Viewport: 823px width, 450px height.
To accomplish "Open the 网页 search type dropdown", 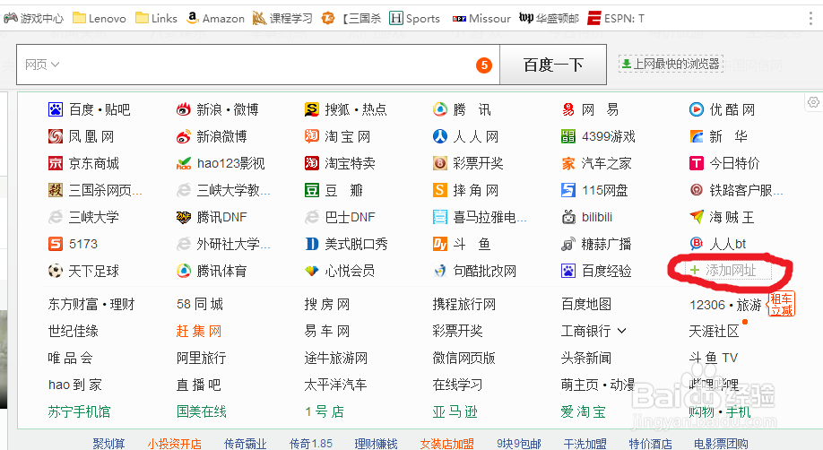I will pos(42,65).
